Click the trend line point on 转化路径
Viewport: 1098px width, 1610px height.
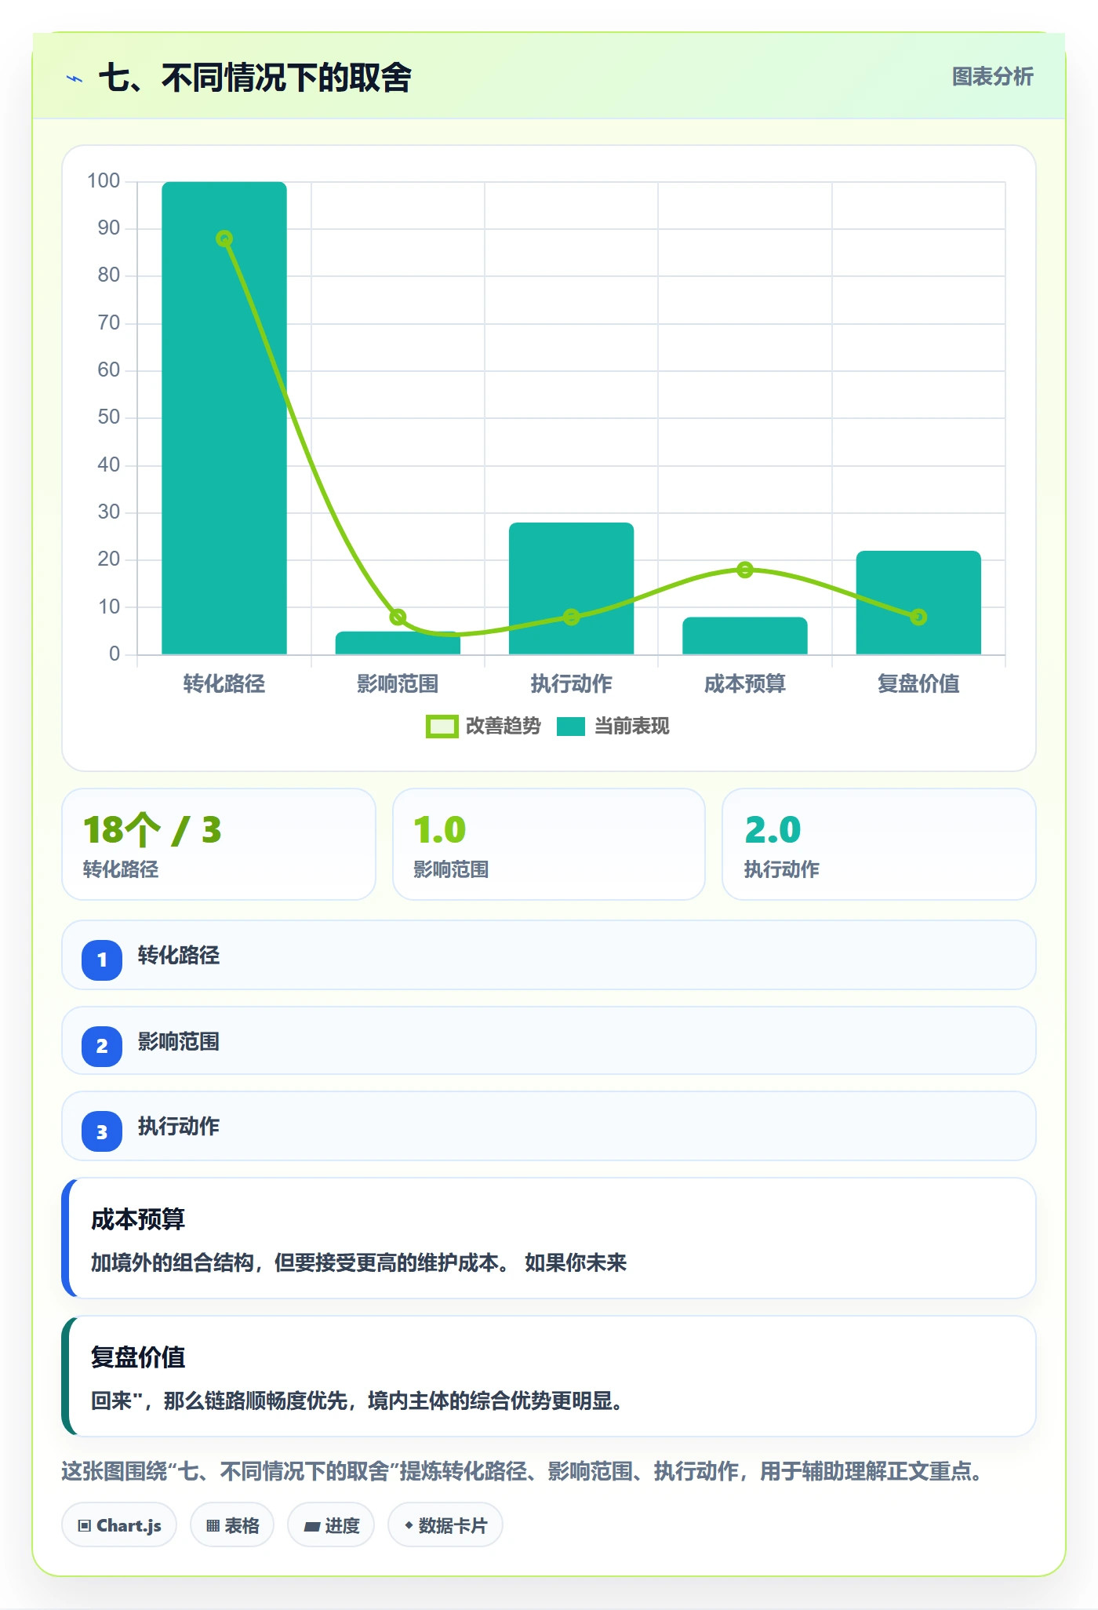(x=224, y=239)
